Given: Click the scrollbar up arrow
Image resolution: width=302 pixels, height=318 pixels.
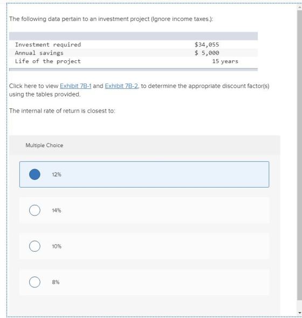Looking at the screenshot, I should pos(299,8).
